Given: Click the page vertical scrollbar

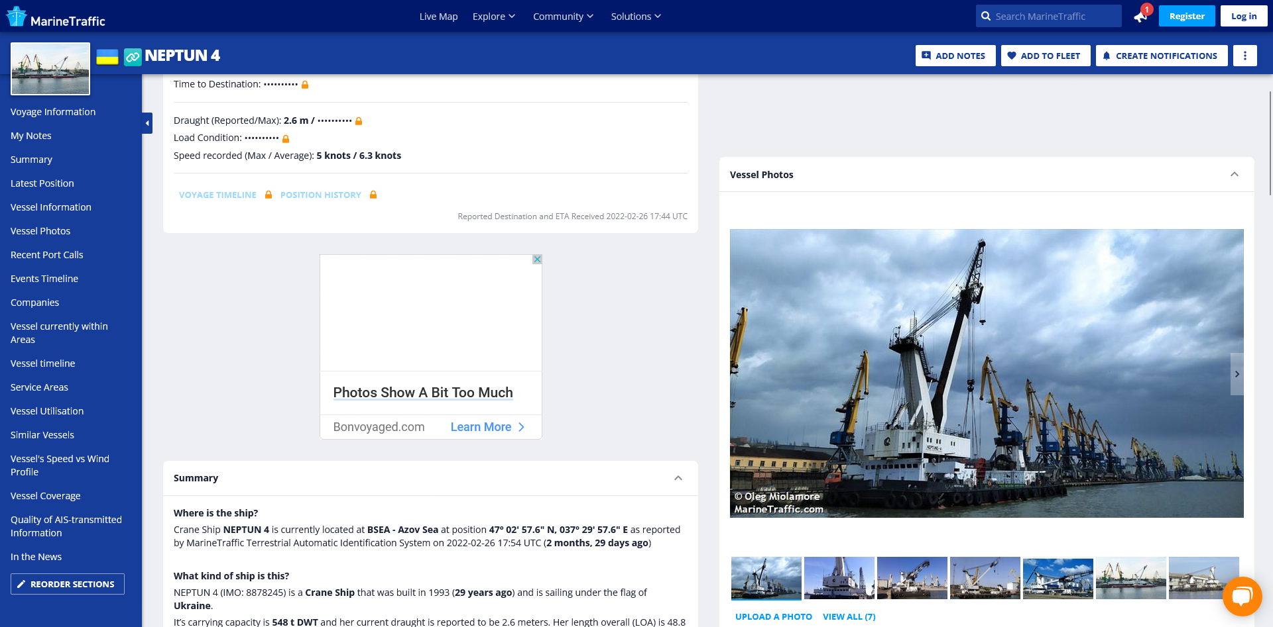Looking at the screenshot, I should tap(1270, 142).
